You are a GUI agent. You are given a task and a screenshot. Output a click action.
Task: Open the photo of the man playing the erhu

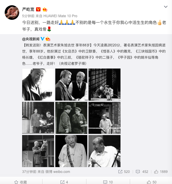click(x=104, y=151)
